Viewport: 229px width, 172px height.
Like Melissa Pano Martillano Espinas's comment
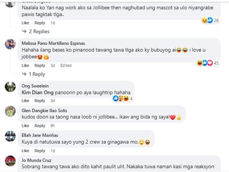25,65
